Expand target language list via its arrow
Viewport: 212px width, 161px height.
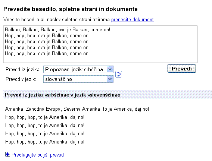pos(110,79)
